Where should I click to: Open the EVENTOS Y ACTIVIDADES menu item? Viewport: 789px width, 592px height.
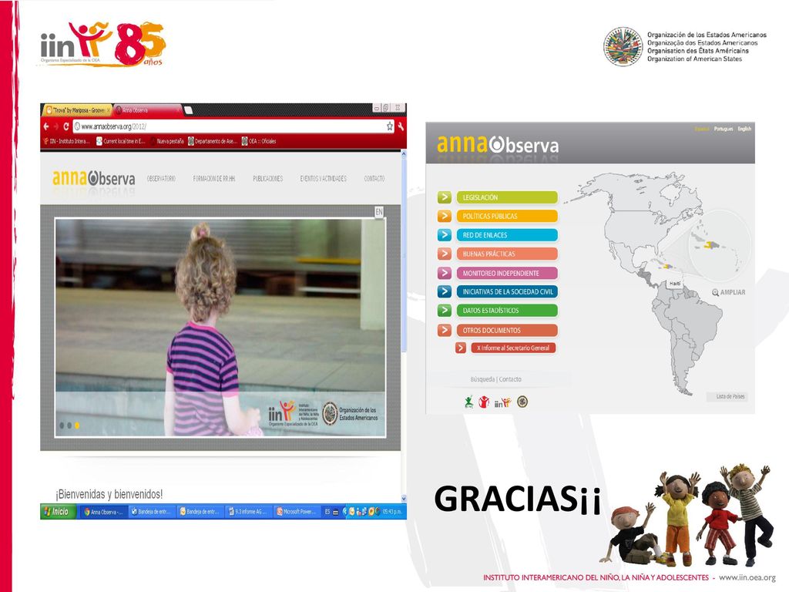click(323, 179)
